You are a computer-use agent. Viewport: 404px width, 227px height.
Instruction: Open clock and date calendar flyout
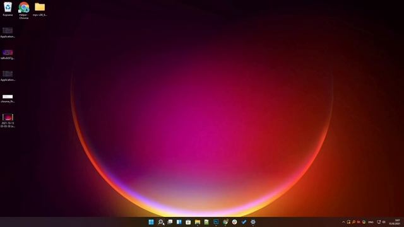point(395,222)
